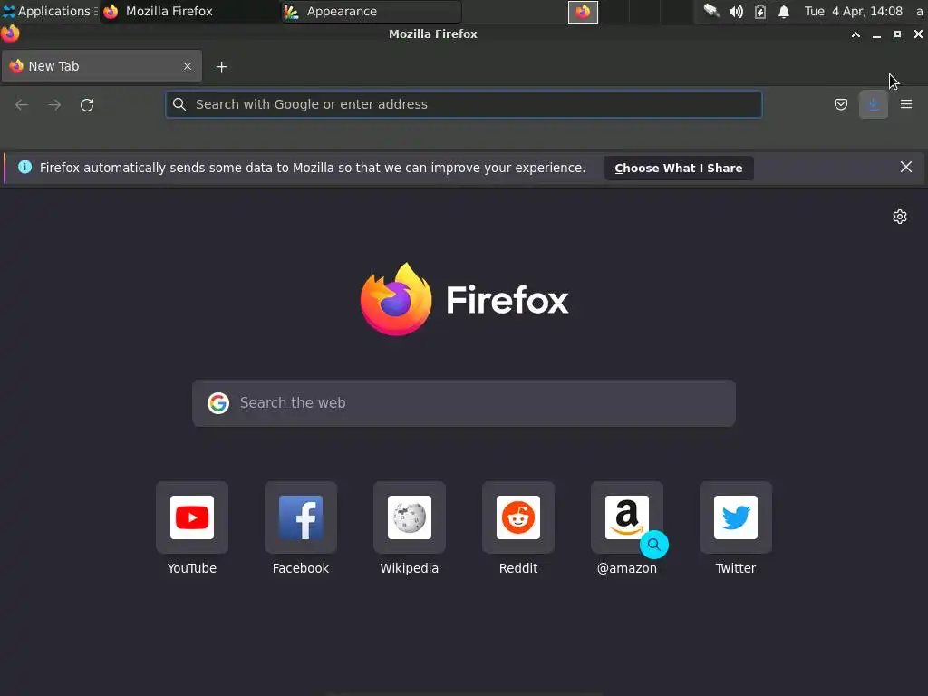Click the Twitter label text
Screen dimensions: 928x696
(736, 568)
